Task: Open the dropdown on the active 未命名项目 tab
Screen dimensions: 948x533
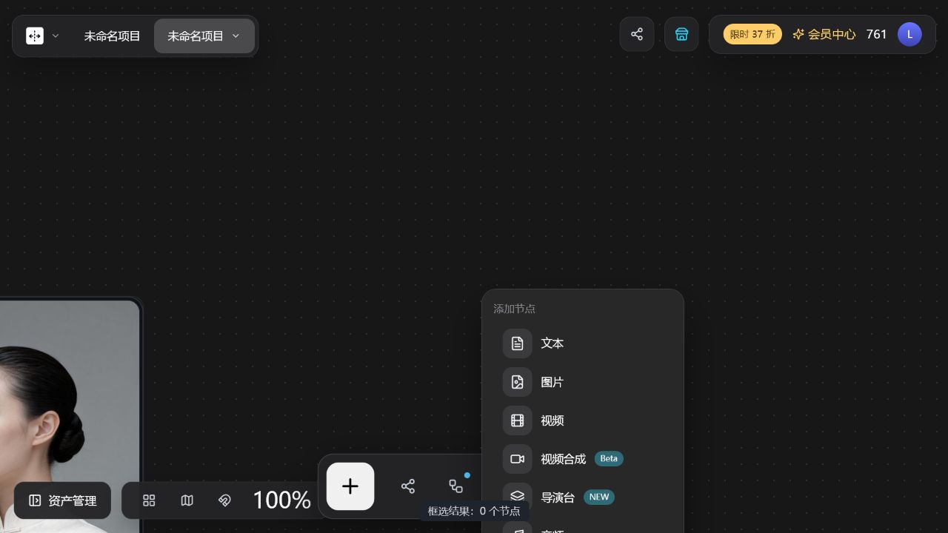Action: coord(236,36)
